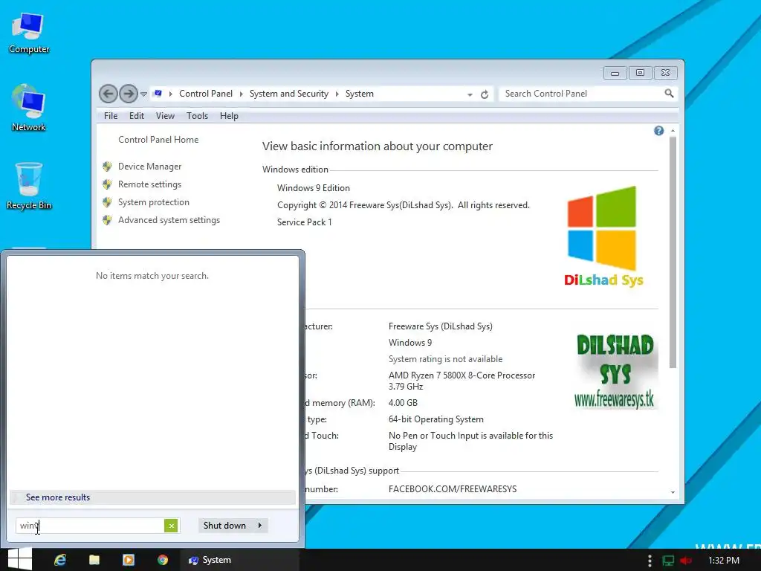The height and width of the screenshot is (571, 761).
Task: Click the address bar location icon
Action: [x=158, y=93]
